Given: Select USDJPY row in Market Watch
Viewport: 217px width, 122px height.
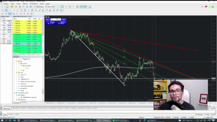Looking at the screenshot, I should click(x=27, y=28).
